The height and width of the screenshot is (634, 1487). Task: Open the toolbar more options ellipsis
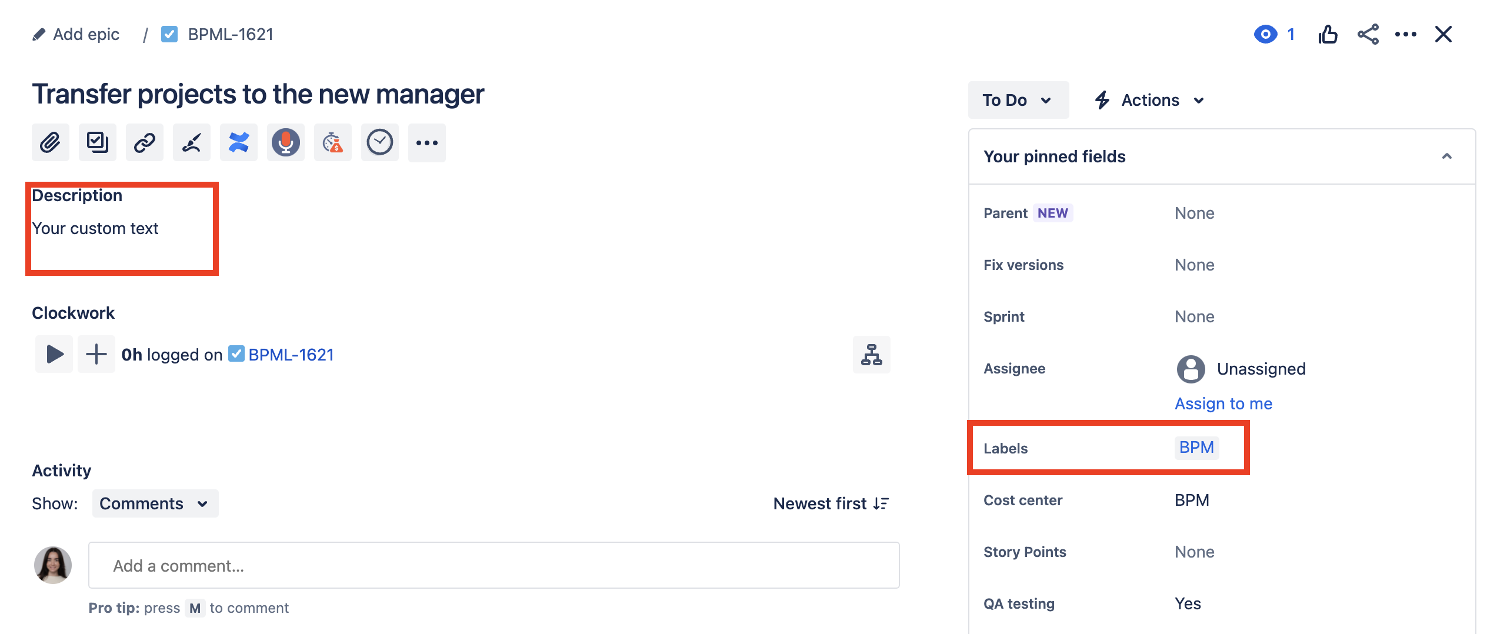[427, 142]
